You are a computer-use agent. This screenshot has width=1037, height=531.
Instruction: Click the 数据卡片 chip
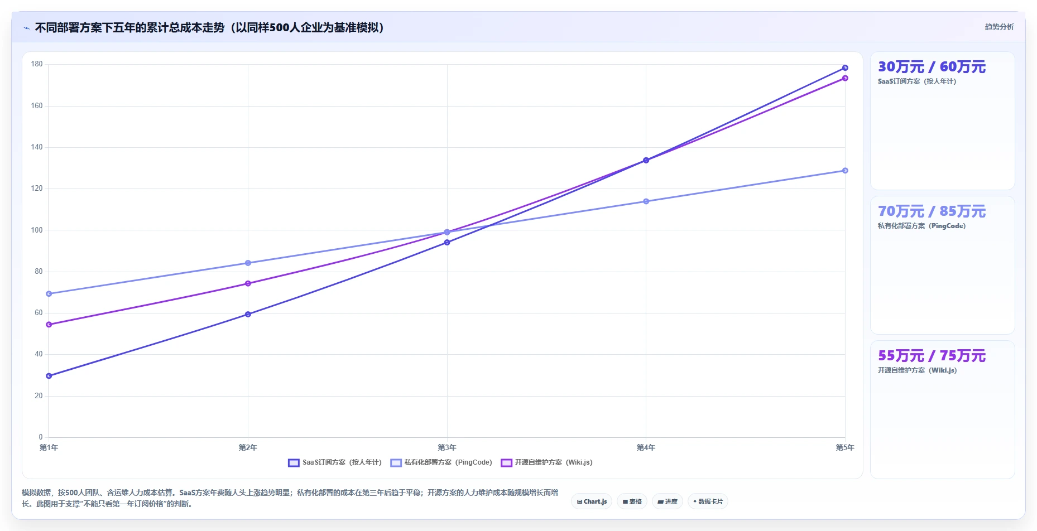pos(708,501)
